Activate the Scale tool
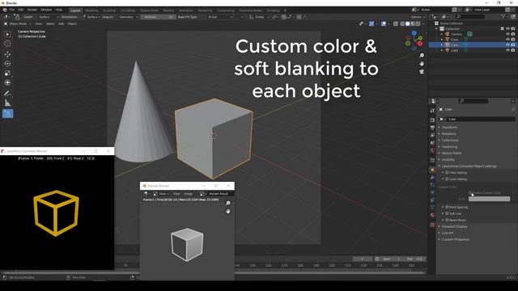Image resolution: width=518 pixels, height=291 pixels. (7, 74)
